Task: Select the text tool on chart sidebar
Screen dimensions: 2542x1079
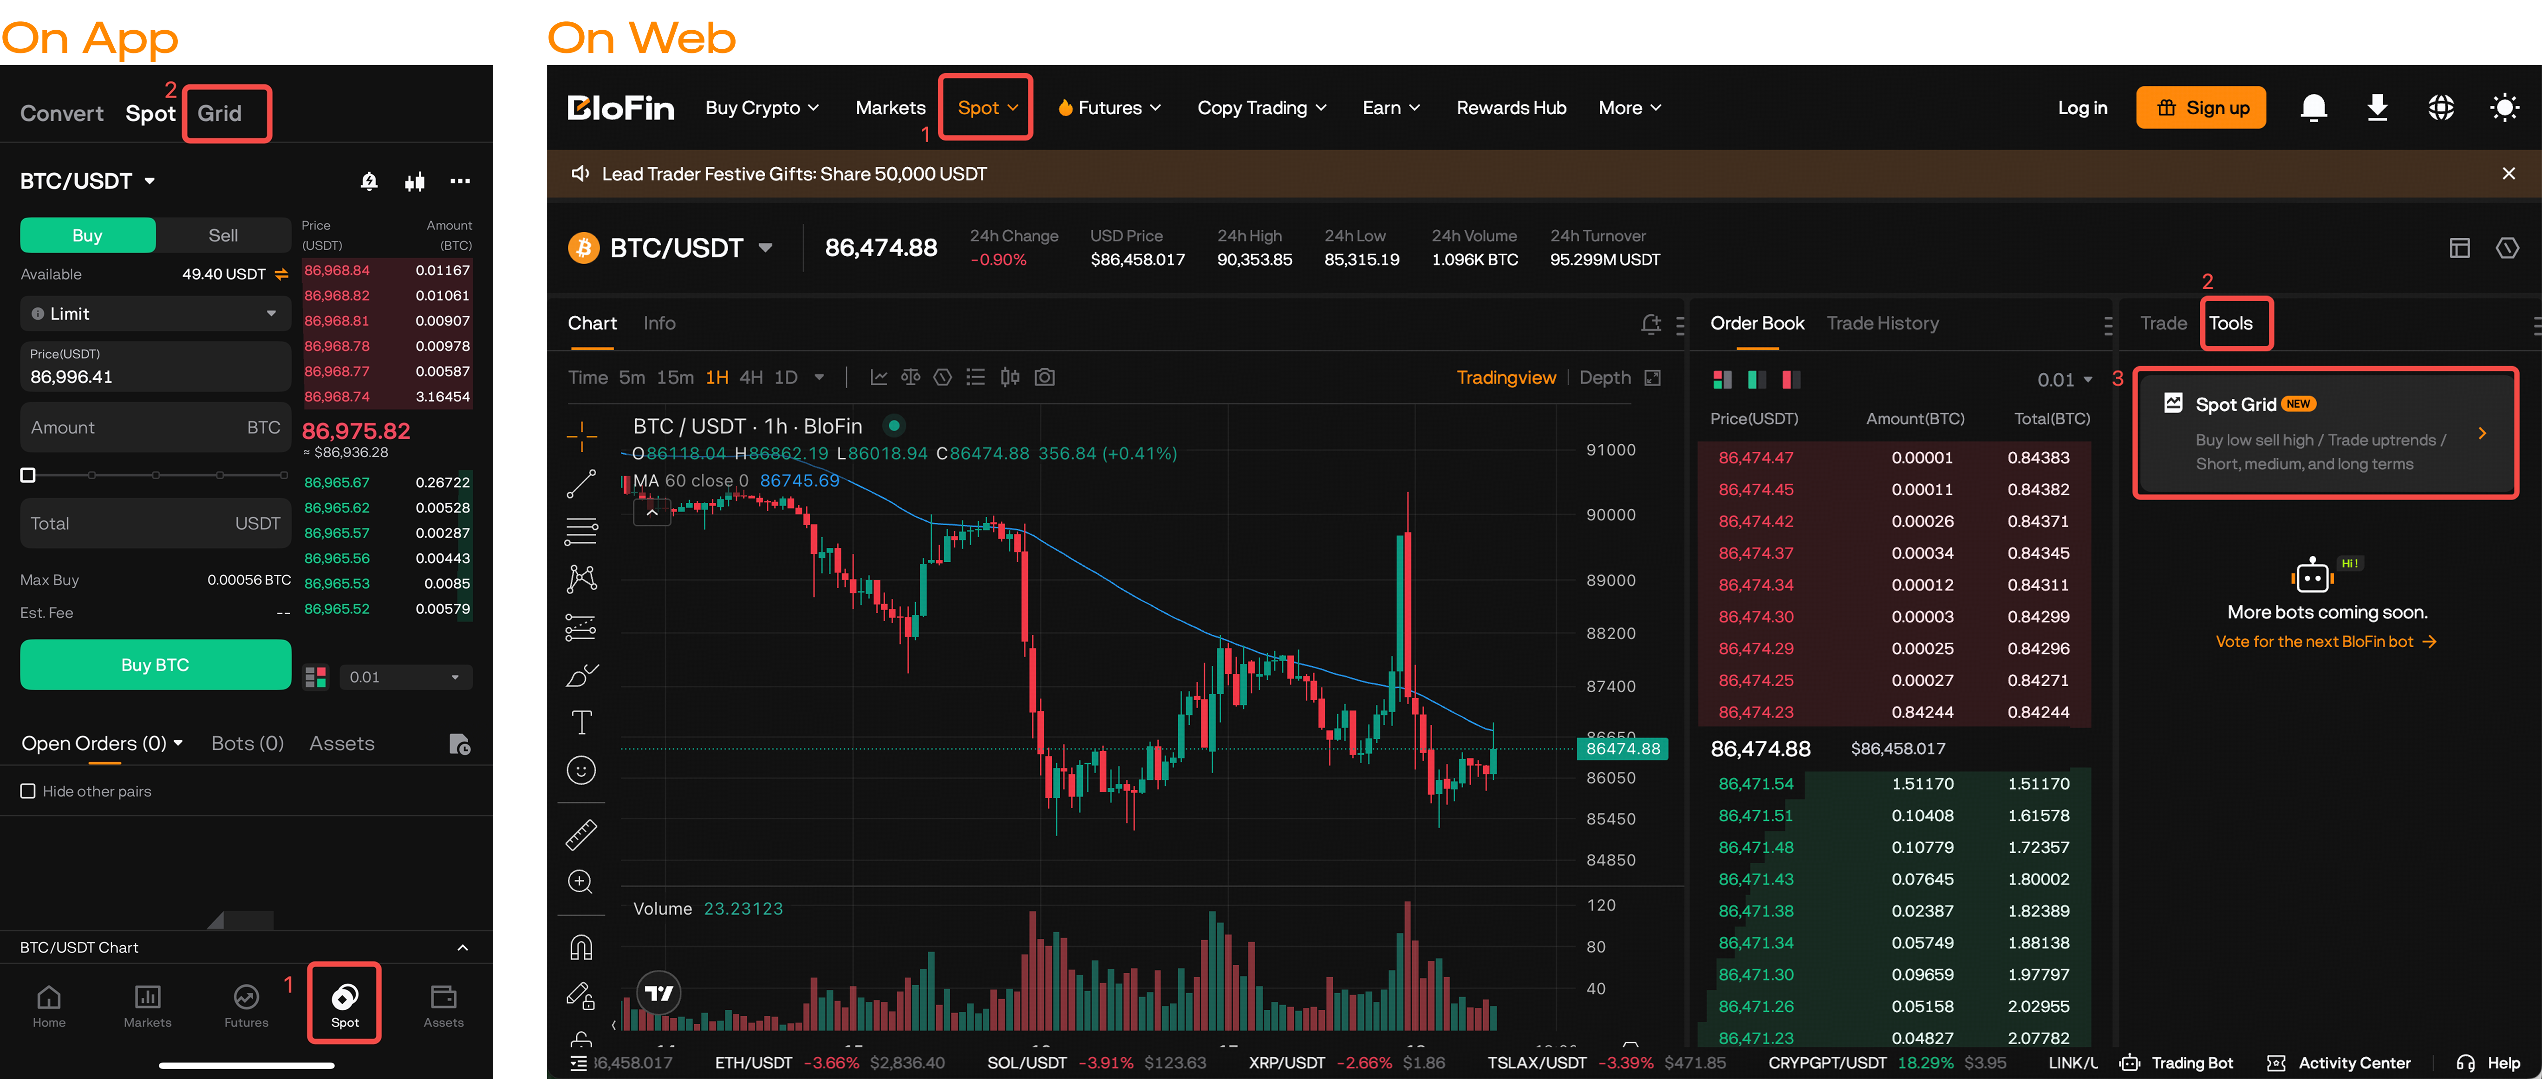Action: 581,723
